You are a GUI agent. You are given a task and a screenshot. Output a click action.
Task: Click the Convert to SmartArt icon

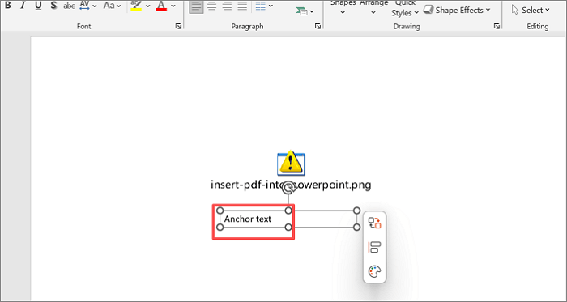click(x=301, y=11)
